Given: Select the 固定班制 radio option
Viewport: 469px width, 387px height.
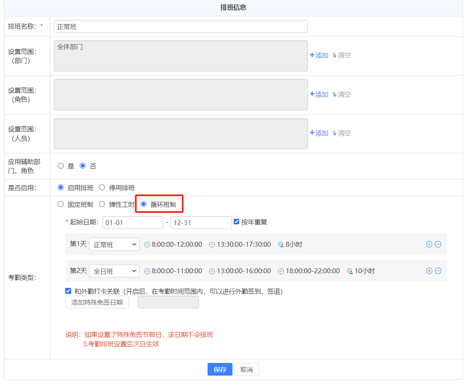Looking at the screenshot, I should [x=61, y=204].
